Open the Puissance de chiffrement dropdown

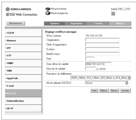101,78
